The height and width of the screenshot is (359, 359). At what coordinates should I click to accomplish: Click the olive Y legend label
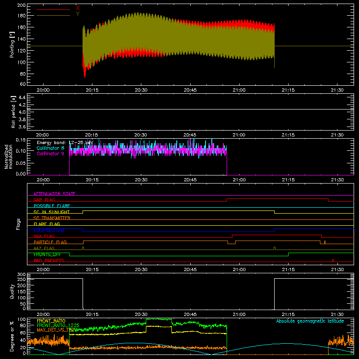coord(78,13)
